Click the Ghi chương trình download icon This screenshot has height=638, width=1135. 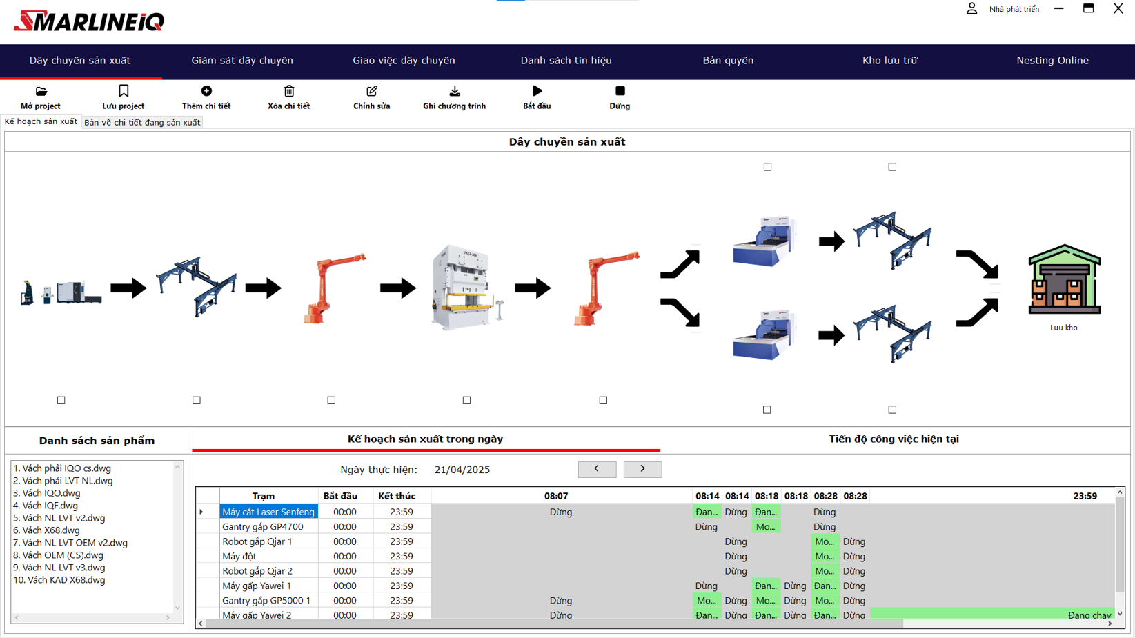coord(455,91)
